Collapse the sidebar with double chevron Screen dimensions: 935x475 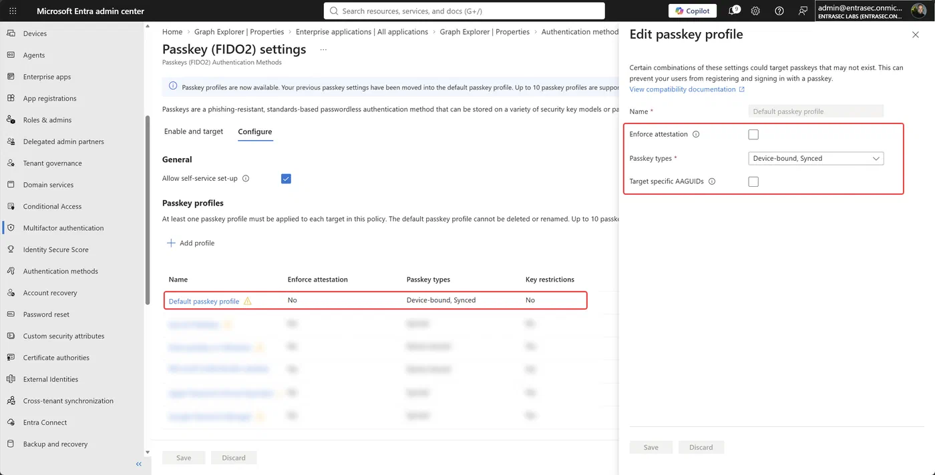pos(139,464)
